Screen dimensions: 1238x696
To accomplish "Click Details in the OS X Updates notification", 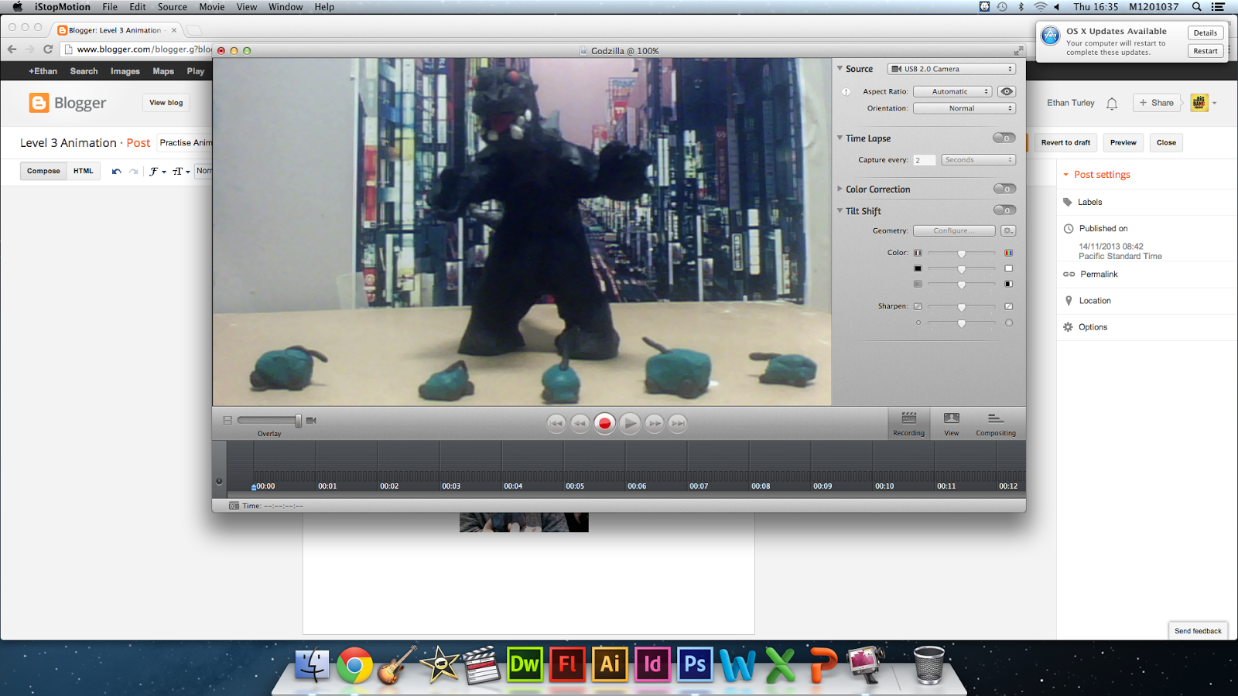I will [x=1206, y=32].
